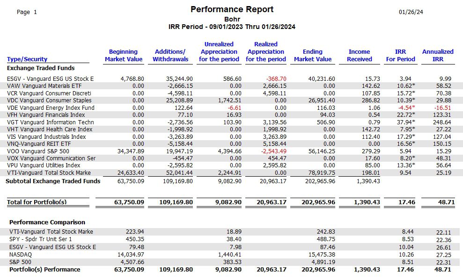The height and width of the screenshot is (279, 463).
Task: Click the Annualized IRR column header
Action: point(438,56)
